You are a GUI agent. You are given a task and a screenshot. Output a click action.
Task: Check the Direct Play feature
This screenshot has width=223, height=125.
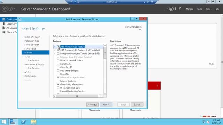pos(58,74)
